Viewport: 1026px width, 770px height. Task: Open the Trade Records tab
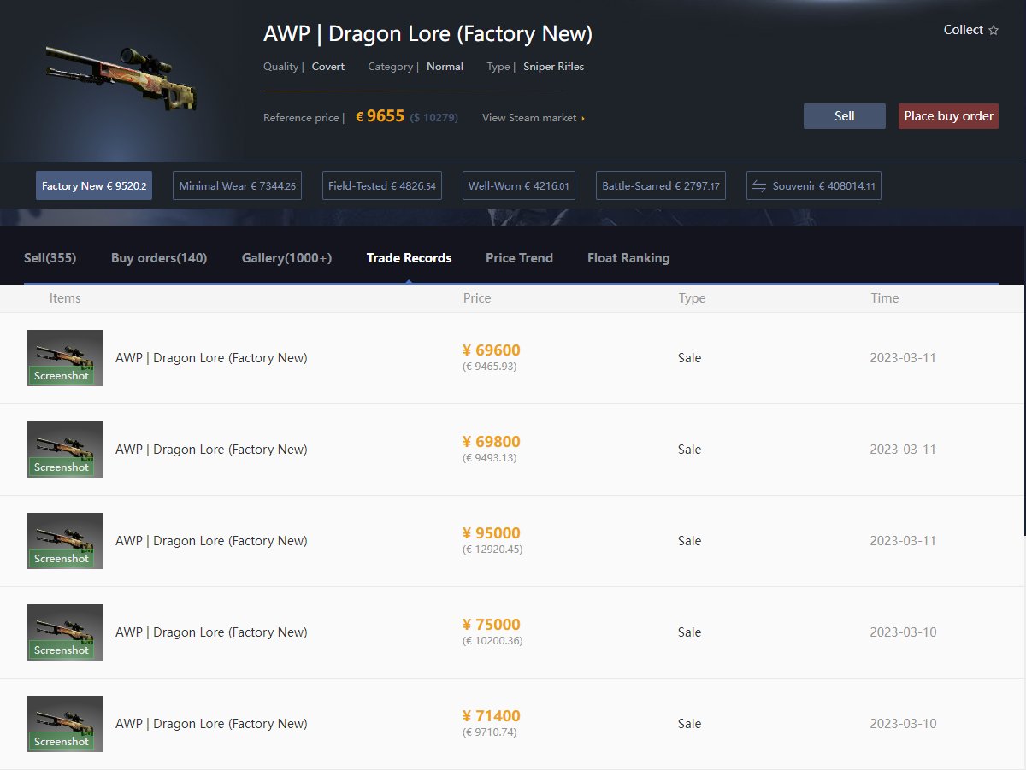(x=409, y=258)
